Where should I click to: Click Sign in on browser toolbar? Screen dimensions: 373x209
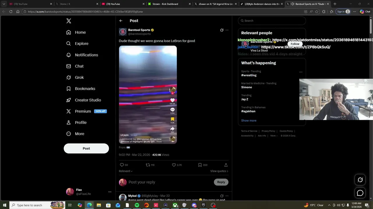[343, 12]
